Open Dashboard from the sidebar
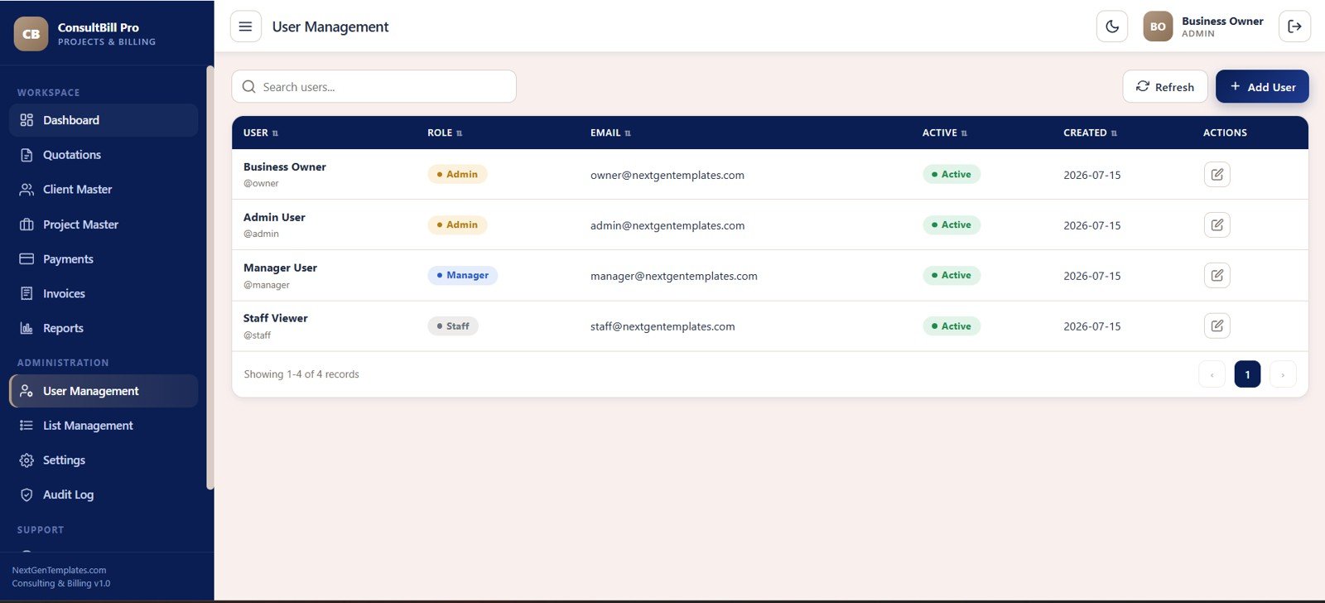 click(x=104, y=120)
